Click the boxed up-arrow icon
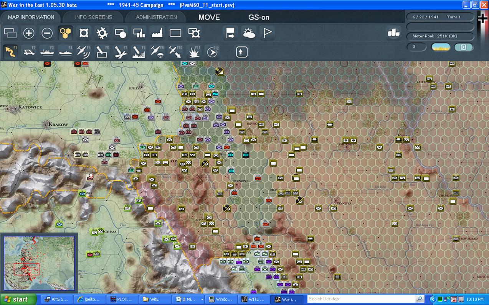This screenshot has height=305, width=489. (x=241, y=52)
